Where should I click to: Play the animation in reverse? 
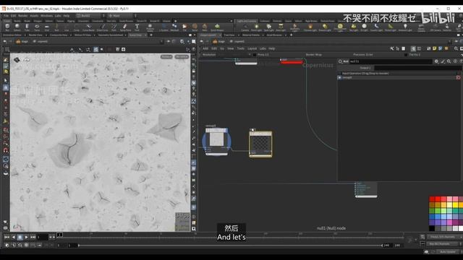point(14,237)
